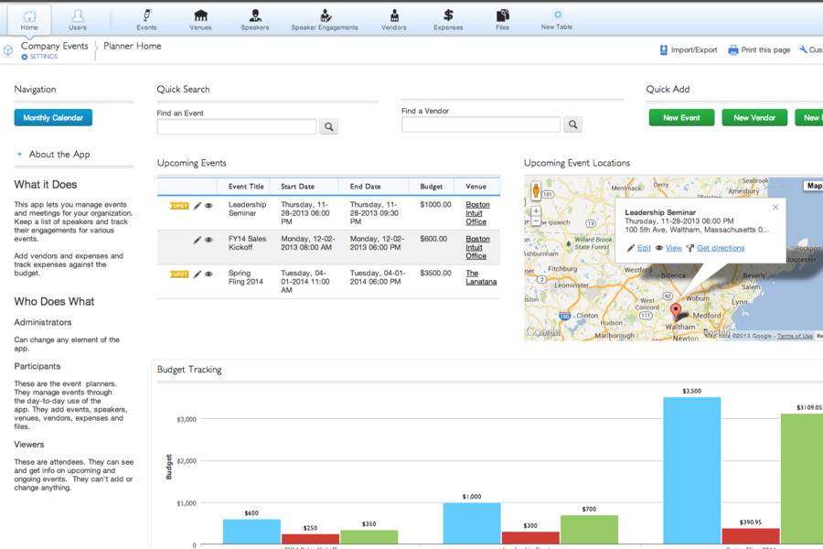Switch to the Home tab
The height and width of the screenshot is (549, 823).
28,18
